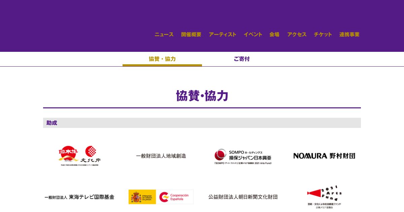Go to the アーティスト page
Screen dimensions: 404x212
coord(223,34)
